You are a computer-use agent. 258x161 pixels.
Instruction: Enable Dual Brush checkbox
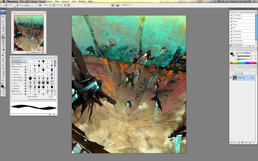point(13,75)
